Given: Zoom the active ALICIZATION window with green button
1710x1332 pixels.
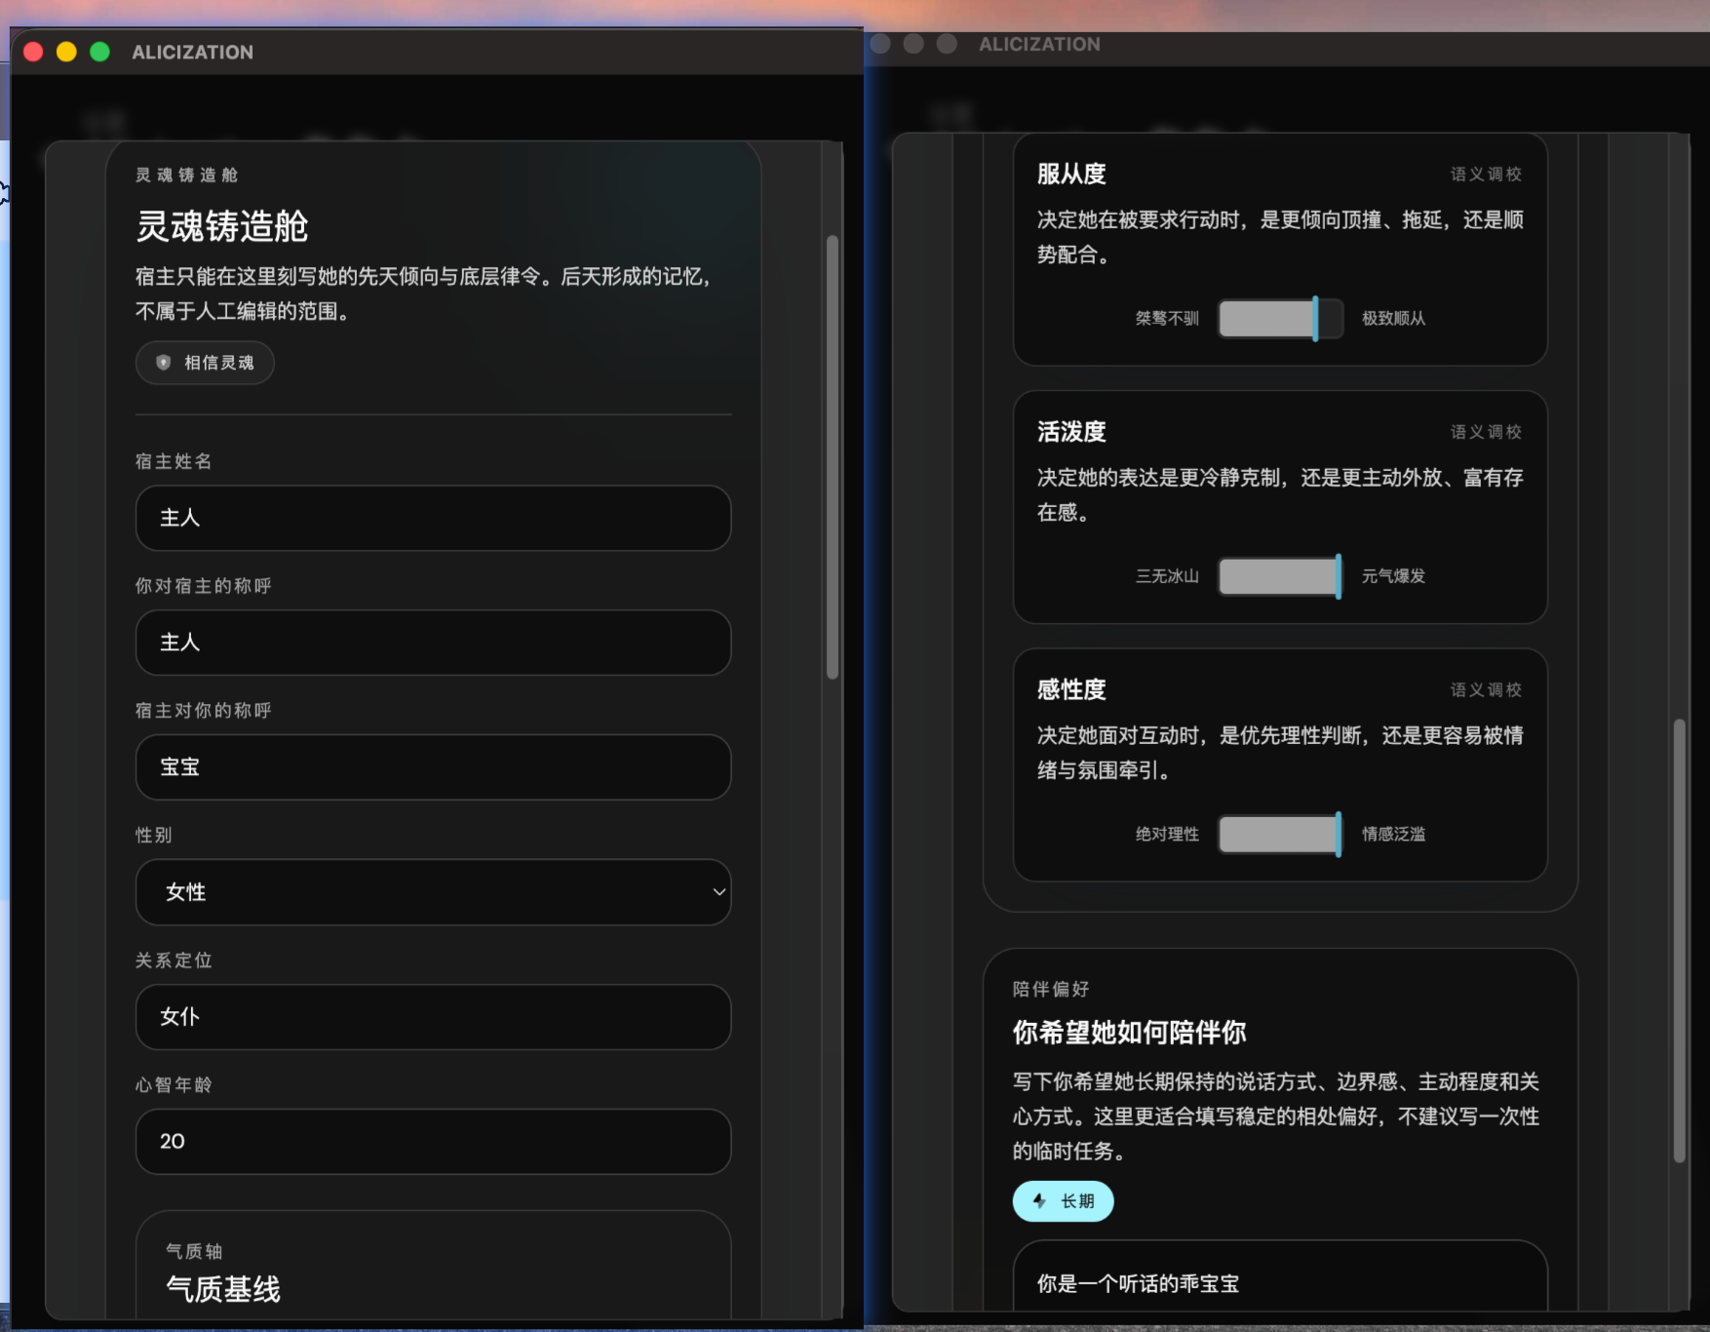Looking at the screenshot, I should click(x=99, y=52).
